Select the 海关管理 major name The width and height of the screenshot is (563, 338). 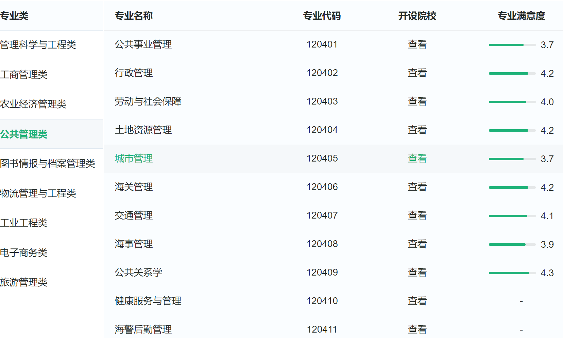tap(133, 187)
